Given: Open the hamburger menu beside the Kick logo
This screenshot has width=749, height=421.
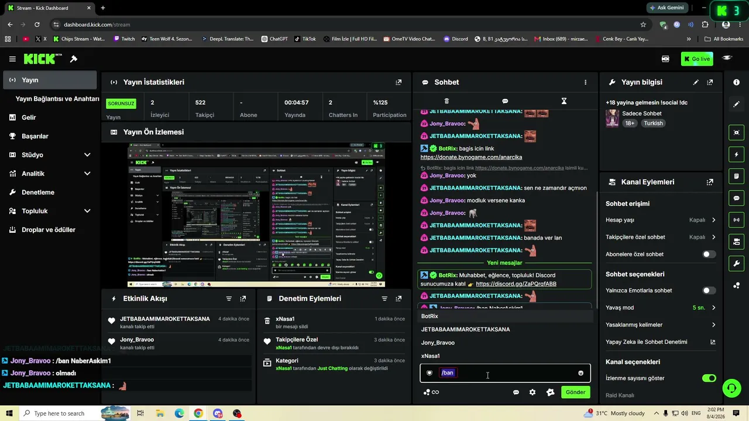Looking at the screenshot, I should [12, 59].
